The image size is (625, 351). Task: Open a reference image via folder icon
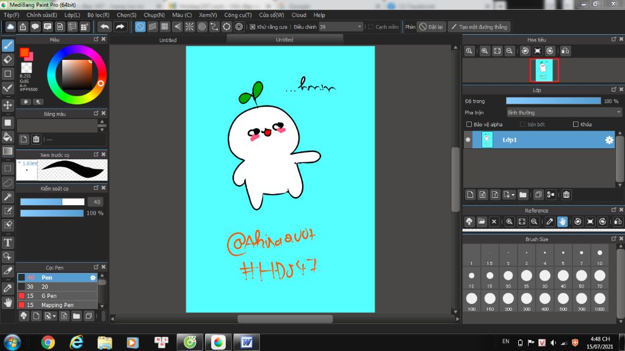(x=482, y=222)
